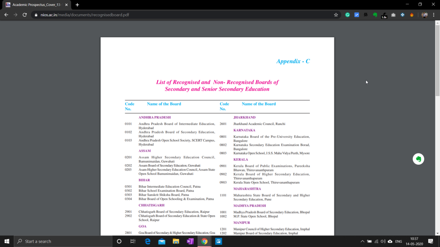Open the Mail app
The width and height of the screenshot is (440, 247).
[162, 241]
